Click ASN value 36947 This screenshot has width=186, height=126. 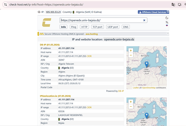(61, 60)
